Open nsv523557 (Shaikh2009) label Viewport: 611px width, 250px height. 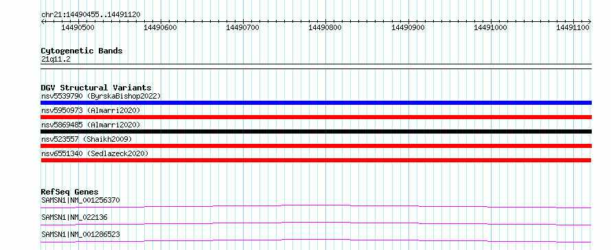pos(87,139)
